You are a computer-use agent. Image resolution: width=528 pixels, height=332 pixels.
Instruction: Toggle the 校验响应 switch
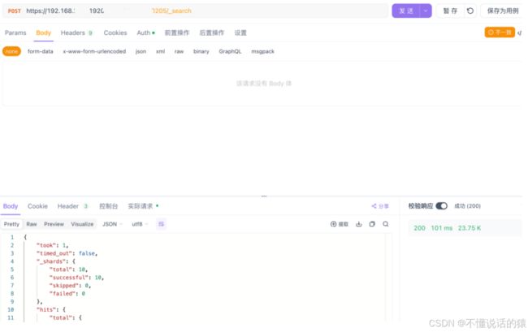441,206
